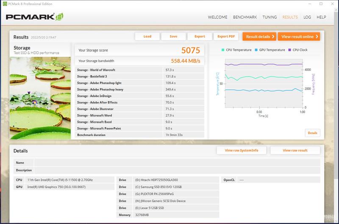
Task: Click the CPU Clock legend swatch
Action: pyautogui.click(x=290, y=50)
